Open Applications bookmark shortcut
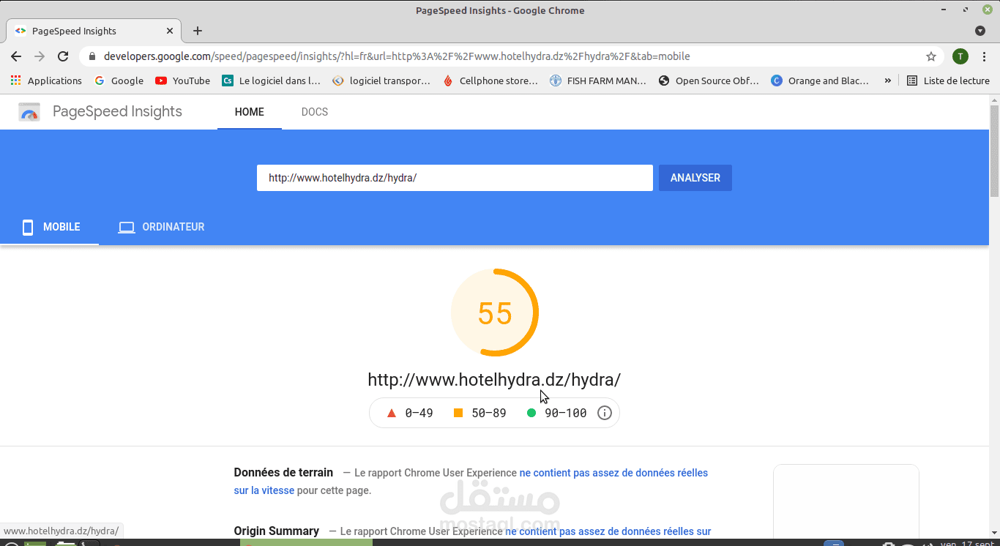1000x546 pixels. (46, 81)
